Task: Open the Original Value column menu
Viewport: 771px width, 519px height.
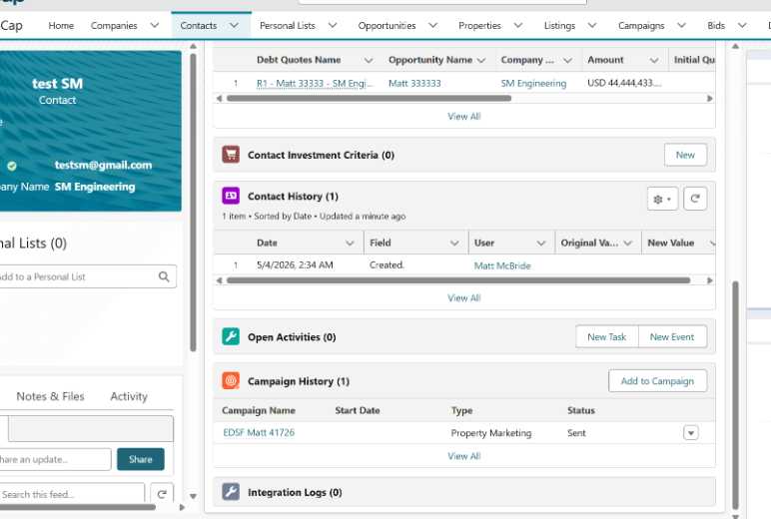Action: [627, 244]
